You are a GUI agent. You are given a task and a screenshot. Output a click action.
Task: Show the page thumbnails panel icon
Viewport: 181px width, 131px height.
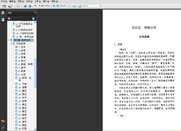point(3,13)
